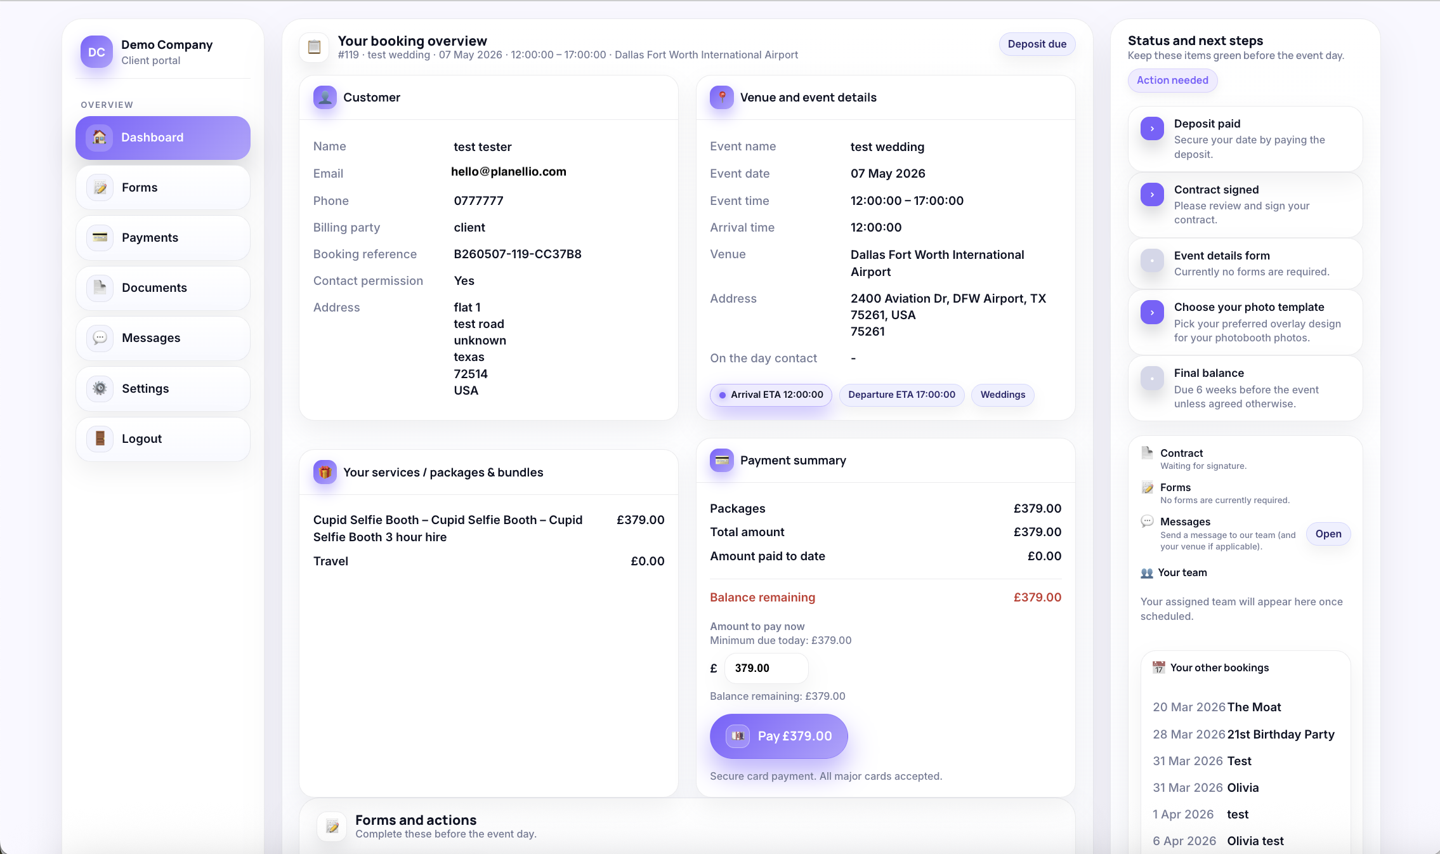This screenshot has width=1440, height=854.
Task: Go to Forms in sidebar
Action: [x=163, y=188]
